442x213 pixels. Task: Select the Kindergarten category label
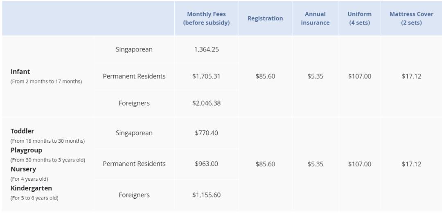tap(31, 188)
